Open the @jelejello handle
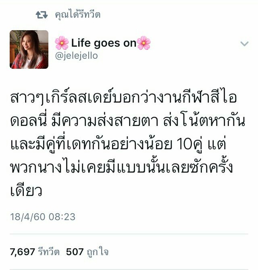The height and width of the screenshot is (270, 258). click(x=77, y=56)
